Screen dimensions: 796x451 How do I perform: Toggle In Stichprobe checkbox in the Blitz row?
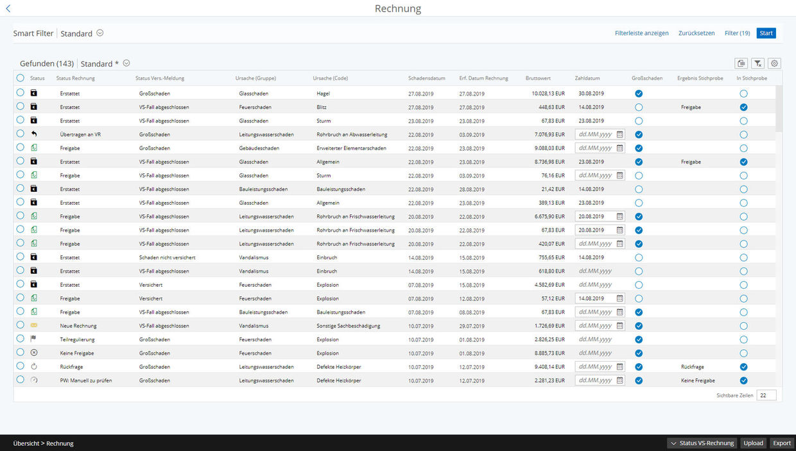[743, 107]
